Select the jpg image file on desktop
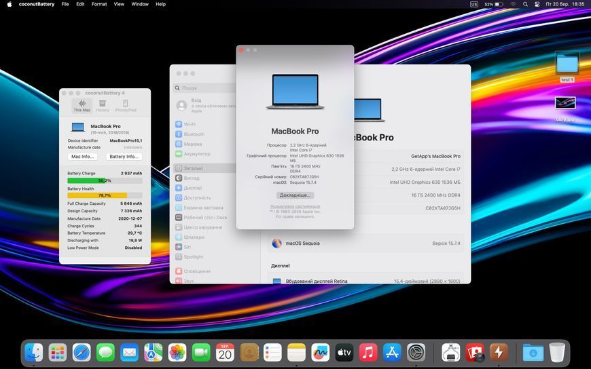The width and height of the screenshot is (591, 369). [x=565, y=109]
